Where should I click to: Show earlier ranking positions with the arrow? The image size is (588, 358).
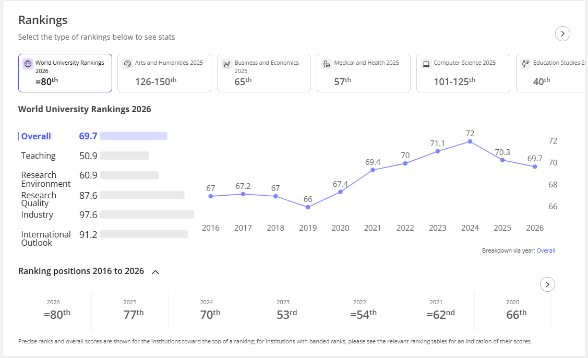(547, 284)
